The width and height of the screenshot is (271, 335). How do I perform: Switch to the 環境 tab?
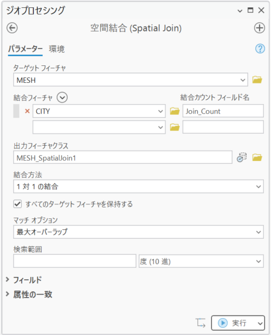coord(57,49)
